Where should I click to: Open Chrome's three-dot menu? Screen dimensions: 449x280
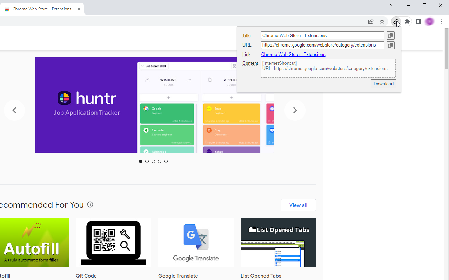(441, 21)
